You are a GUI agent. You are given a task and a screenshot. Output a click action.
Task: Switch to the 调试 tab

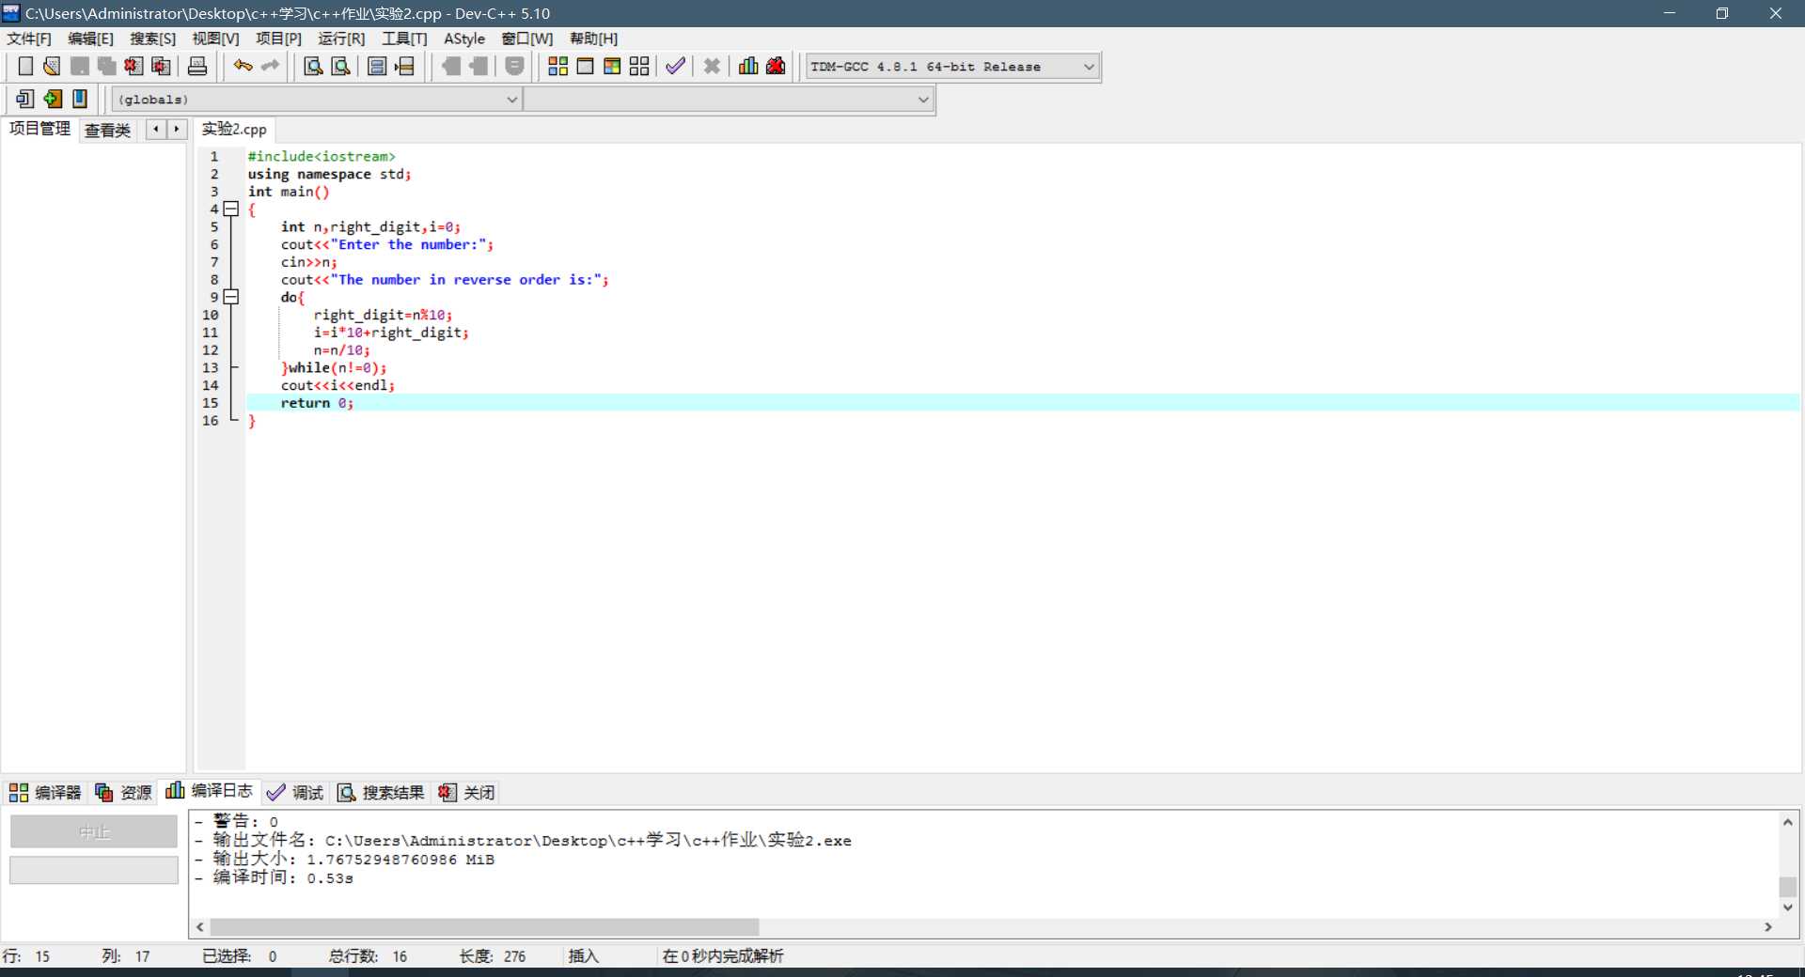click(295, 793)
